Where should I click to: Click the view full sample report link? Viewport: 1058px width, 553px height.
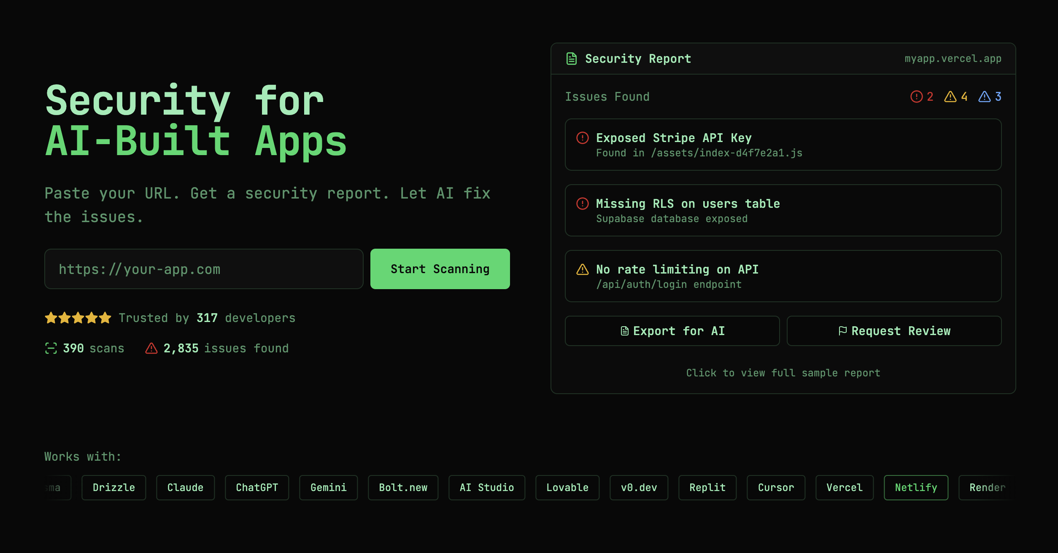783,373
